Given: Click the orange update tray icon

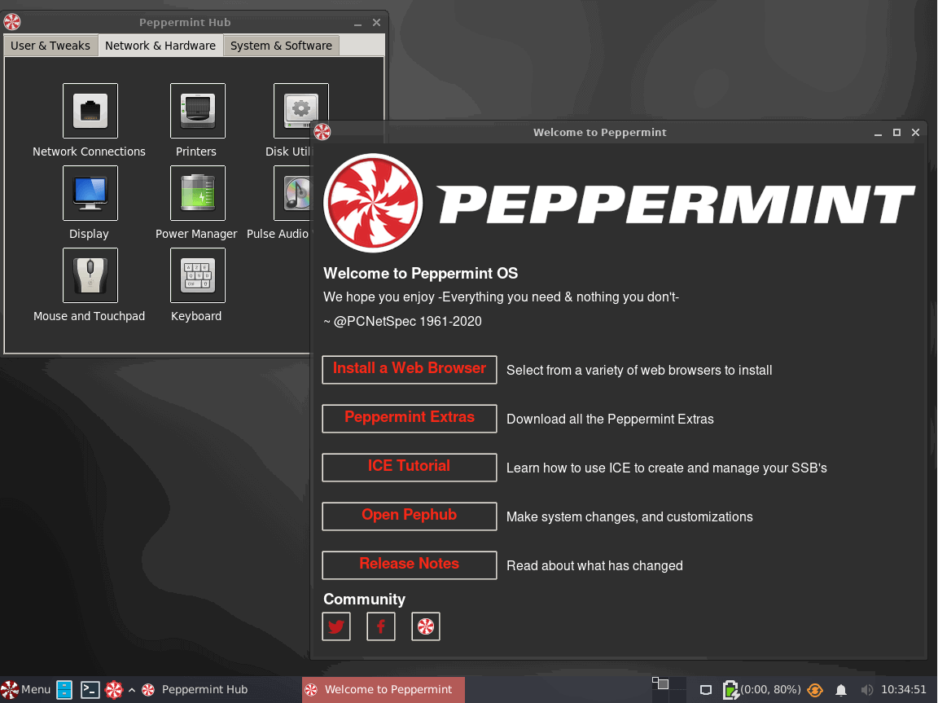Looking at the screenshot, I should 815,690.
